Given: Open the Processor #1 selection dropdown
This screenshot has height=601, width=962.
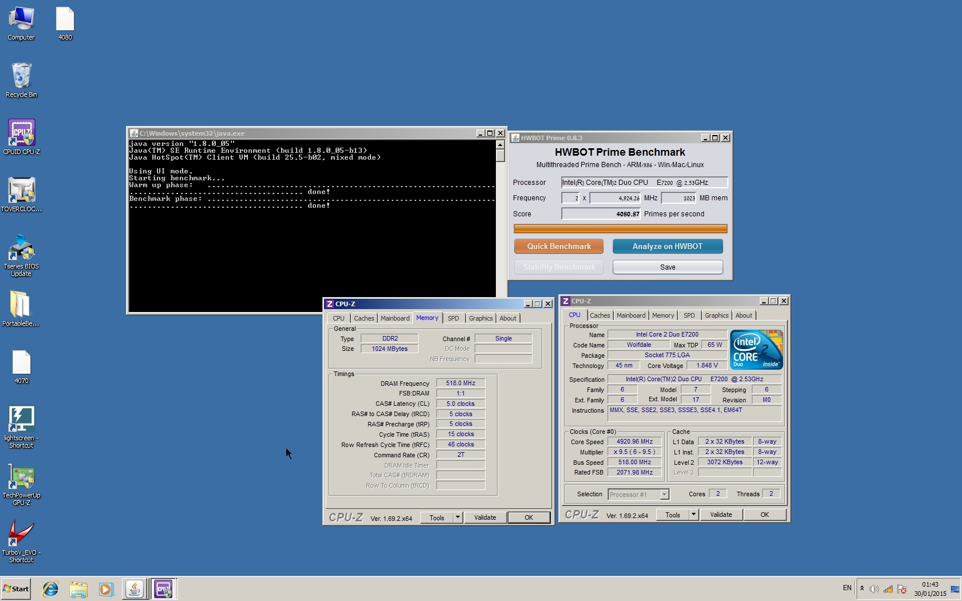Looking at the screenshot, I should pos(638,495).
